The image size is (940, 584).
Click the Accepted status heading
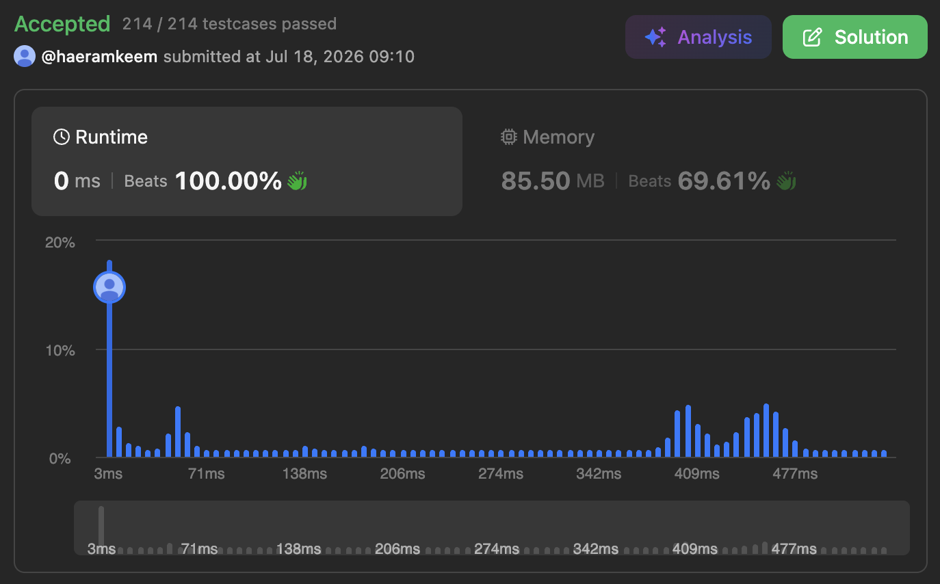click(x=62, y=24)
